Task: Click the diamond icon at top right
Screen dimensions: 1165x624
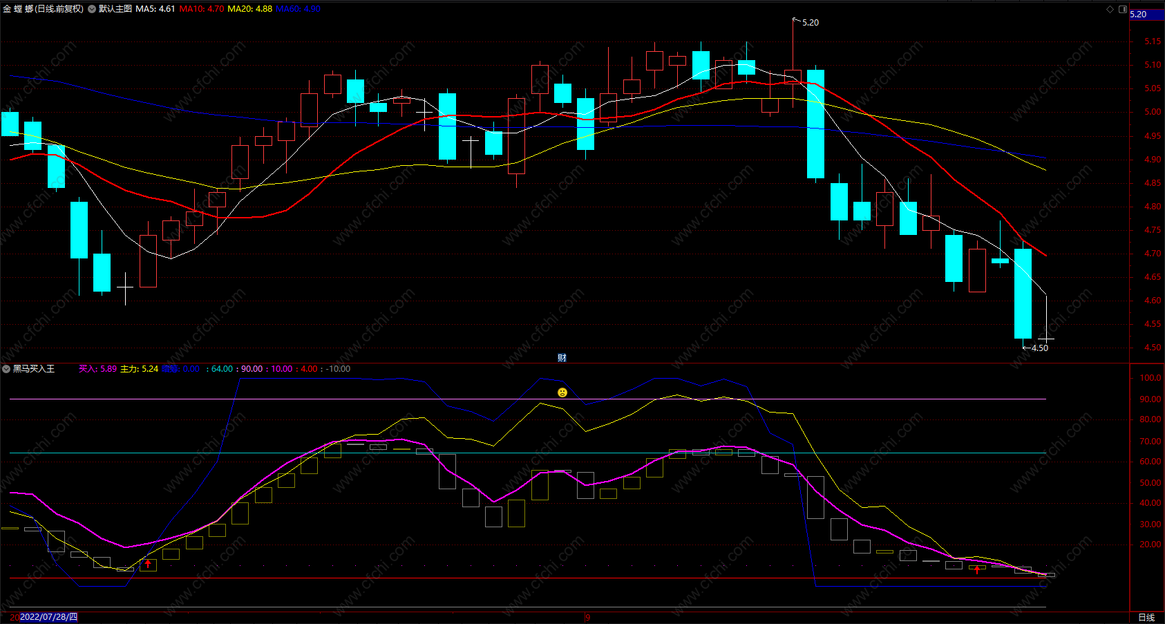Action: pos(1110,9)
